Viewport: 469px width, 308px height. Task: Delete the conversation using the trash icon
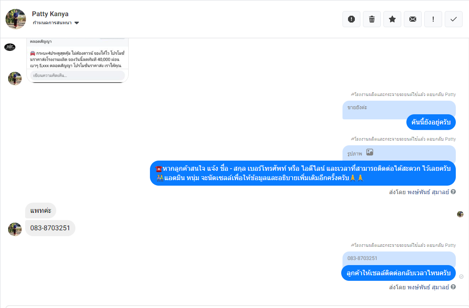(x=372, y=19)
